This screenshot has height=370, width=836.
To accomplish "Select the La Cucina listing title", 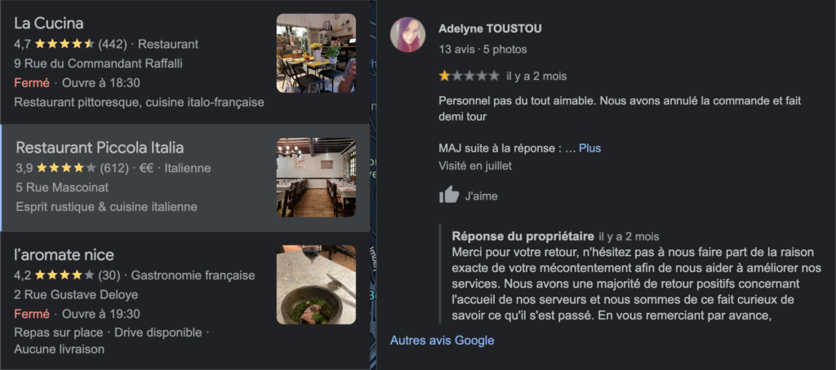I will [48, 24].
